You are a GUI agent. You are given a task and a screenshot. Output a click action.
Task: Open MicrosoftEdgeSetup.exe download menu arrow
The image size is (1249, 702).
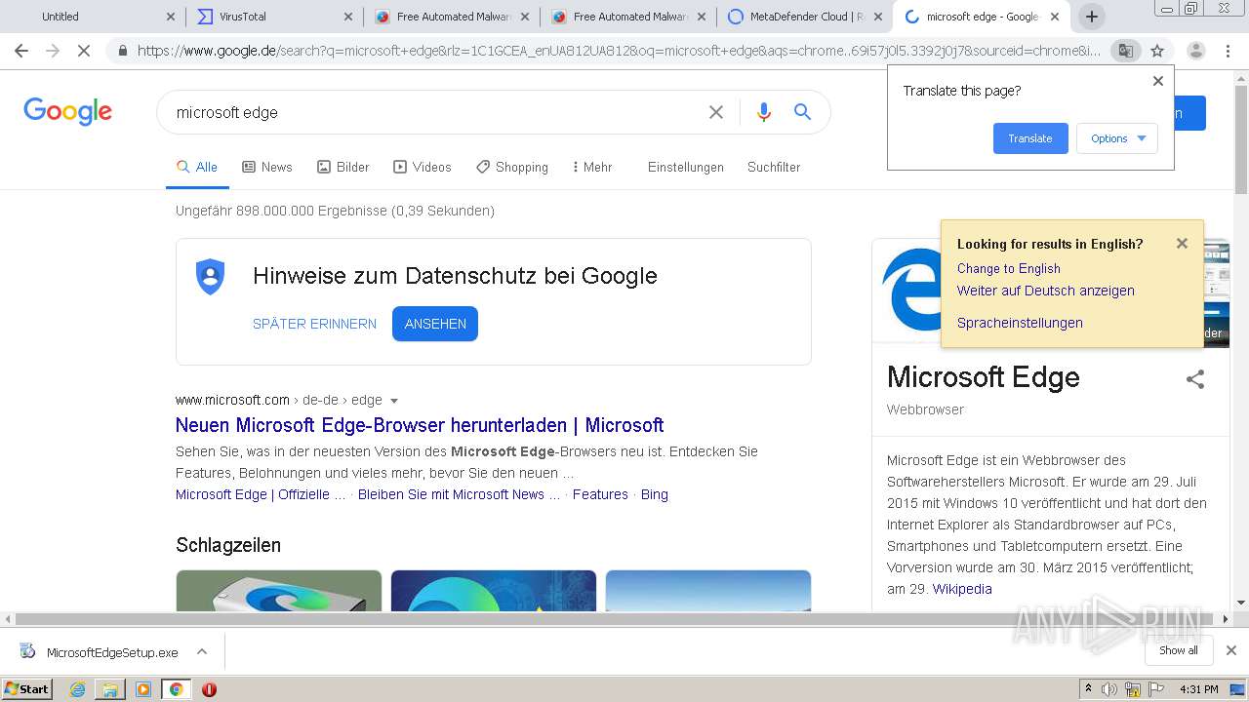[x=201, y=651]
